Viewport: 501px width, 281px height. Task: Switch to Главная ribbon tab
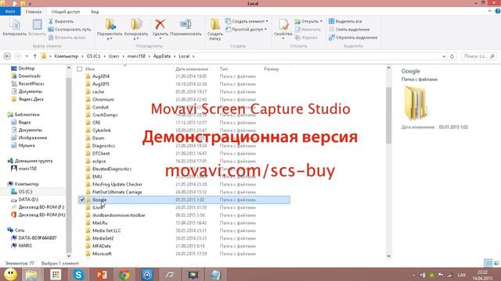34,12
